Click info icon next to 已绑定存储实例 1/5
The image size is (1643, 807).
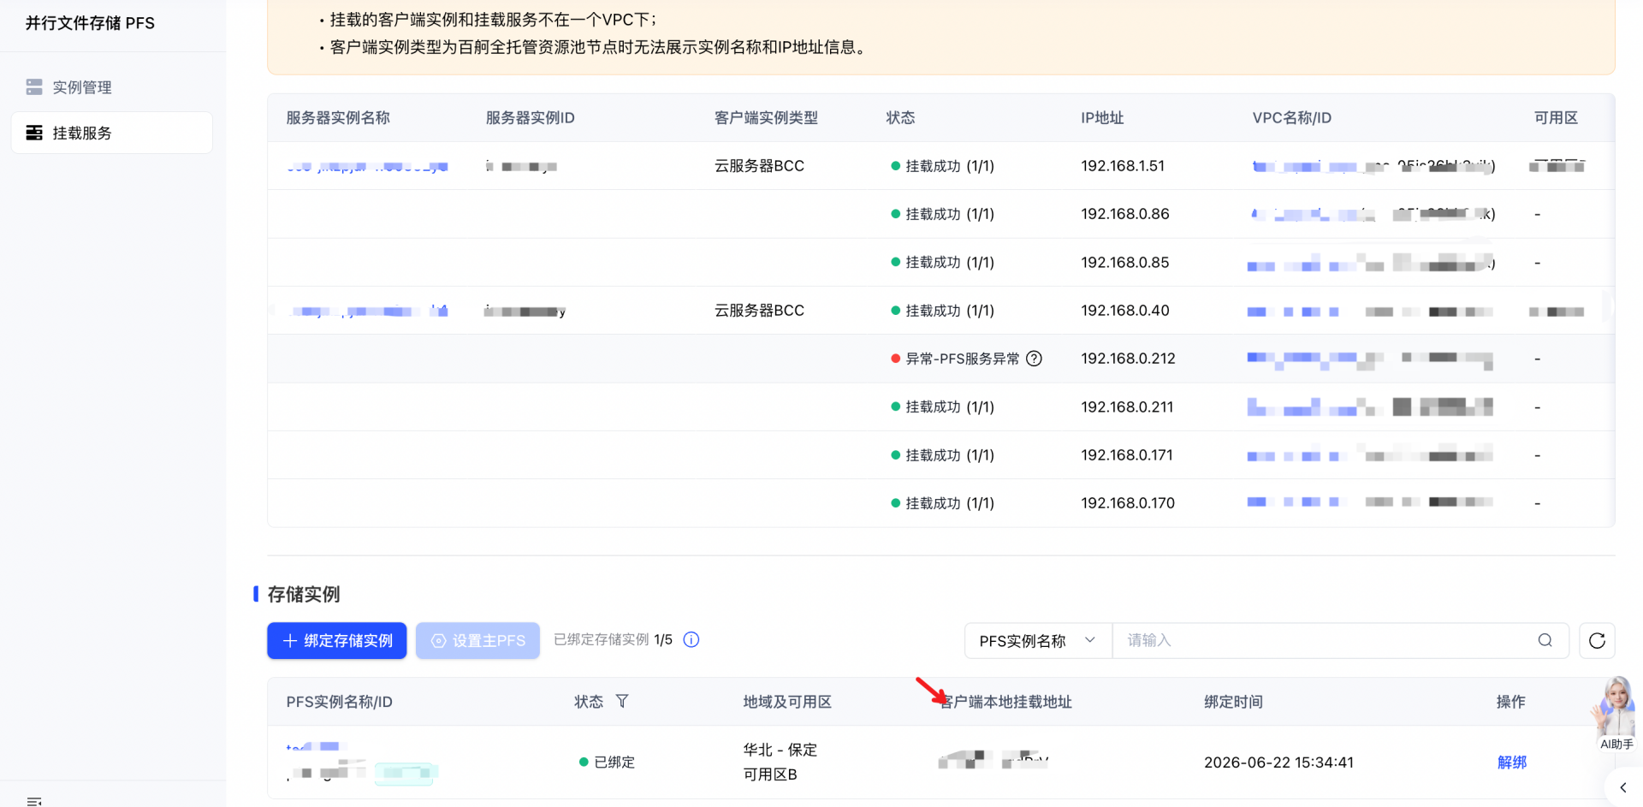(x=691, y=640)
